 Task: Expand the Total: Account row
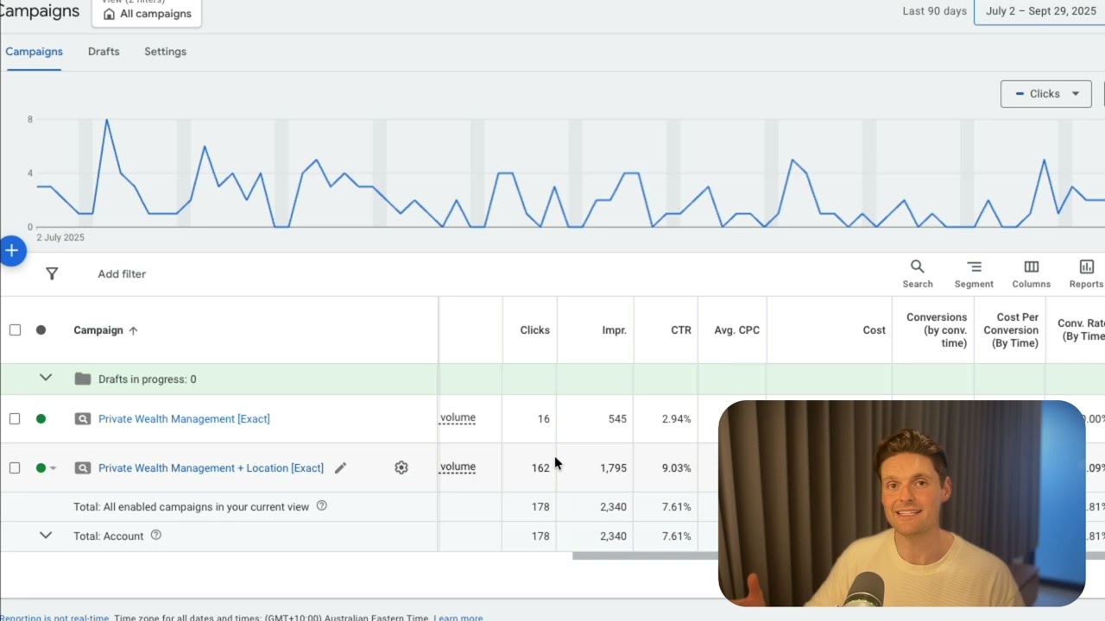point(46,536)
